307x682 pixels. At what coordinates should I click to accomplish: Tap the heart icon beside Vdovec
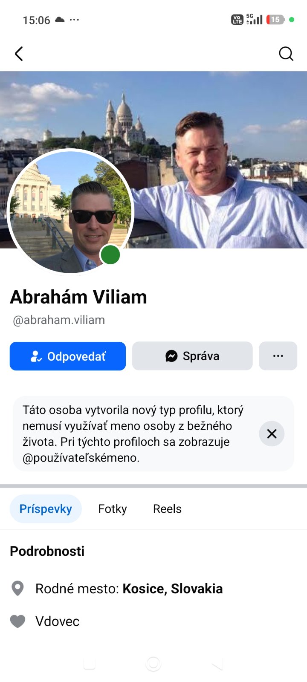pyautogui.click(x=17, y=621)
